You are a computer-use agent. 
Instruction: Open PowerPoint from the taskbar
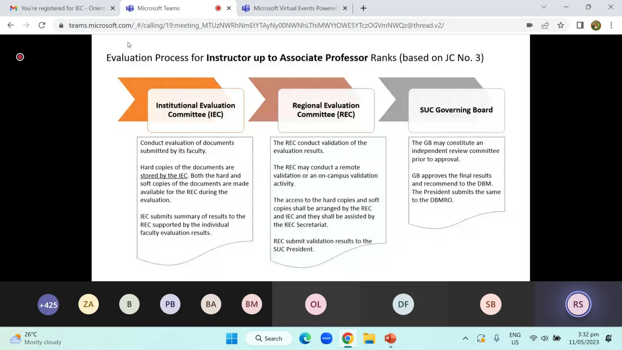(x=390, y=338)
